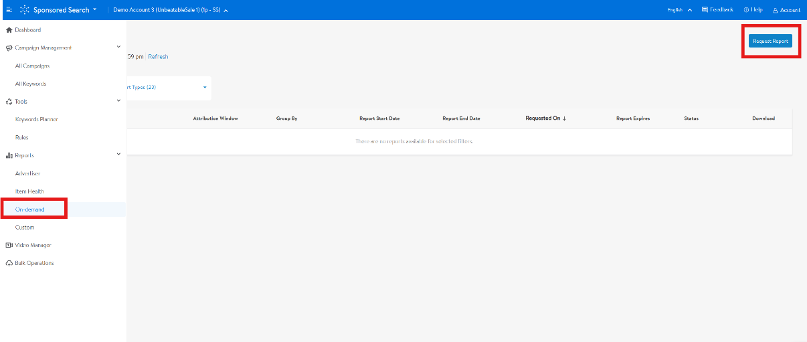Open the Help link in header
The width and height of the screenshot is (807, 342).
(753, 10)
